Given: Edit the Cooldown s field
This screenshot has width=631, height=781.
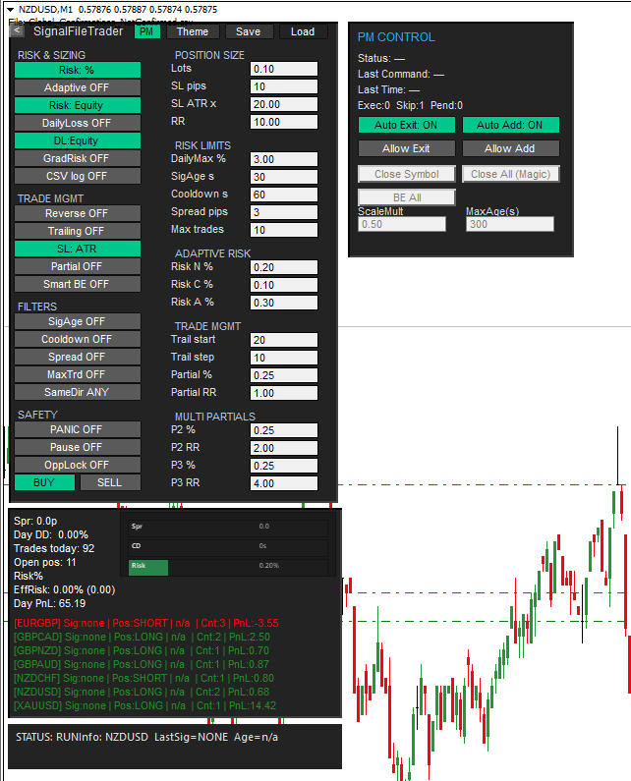Looking at the screenshot, I should tap(284, 195).
